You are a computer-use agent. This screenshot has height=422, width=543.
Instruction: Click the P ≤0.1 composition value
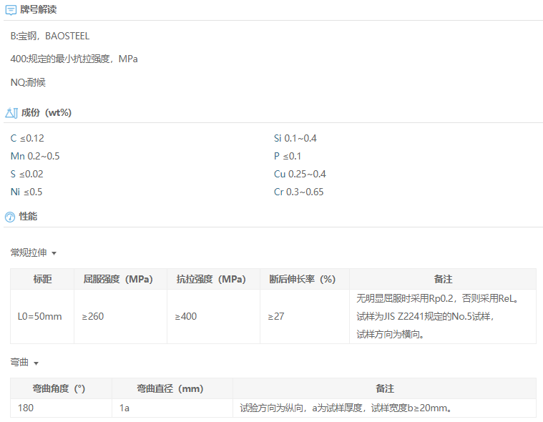pyautogui.click(x=288, y=156)
